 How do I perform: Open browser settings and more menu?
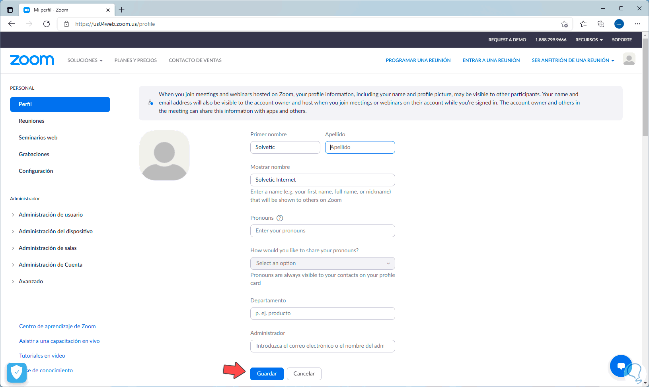pos(637,24)
